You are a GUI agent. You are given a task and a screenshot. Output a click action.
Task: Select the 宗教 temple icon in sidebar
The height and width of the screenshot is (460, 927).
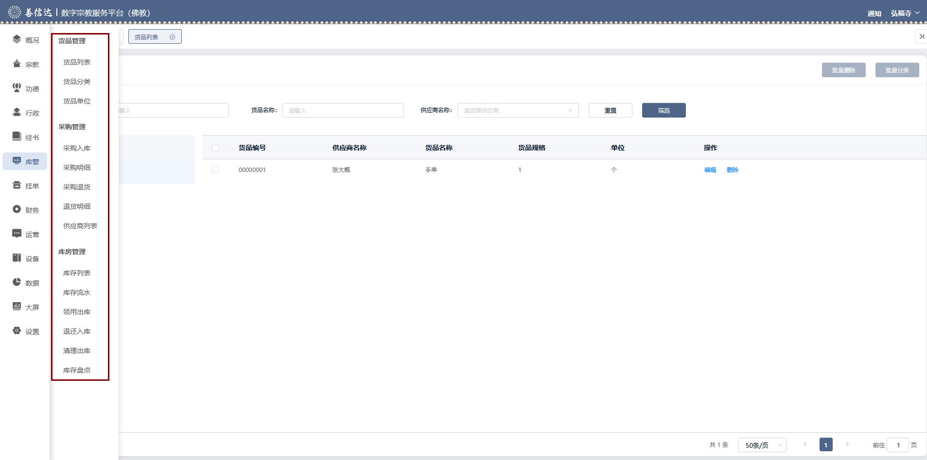(17, 64)
